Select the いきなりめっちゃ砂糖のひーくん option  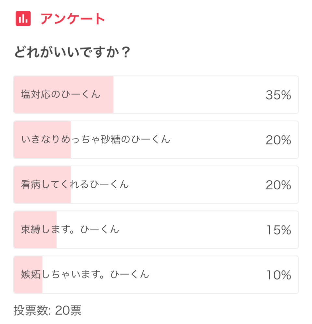(x=96, y=140)
